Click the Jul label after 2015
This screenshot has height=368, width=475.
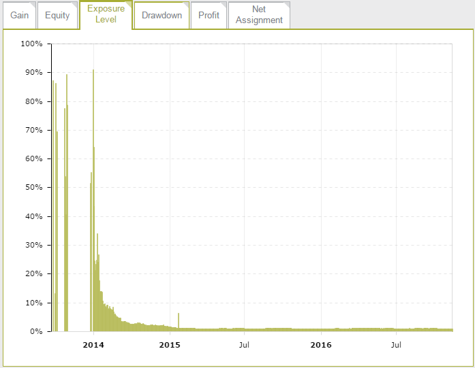pos(244,345)
